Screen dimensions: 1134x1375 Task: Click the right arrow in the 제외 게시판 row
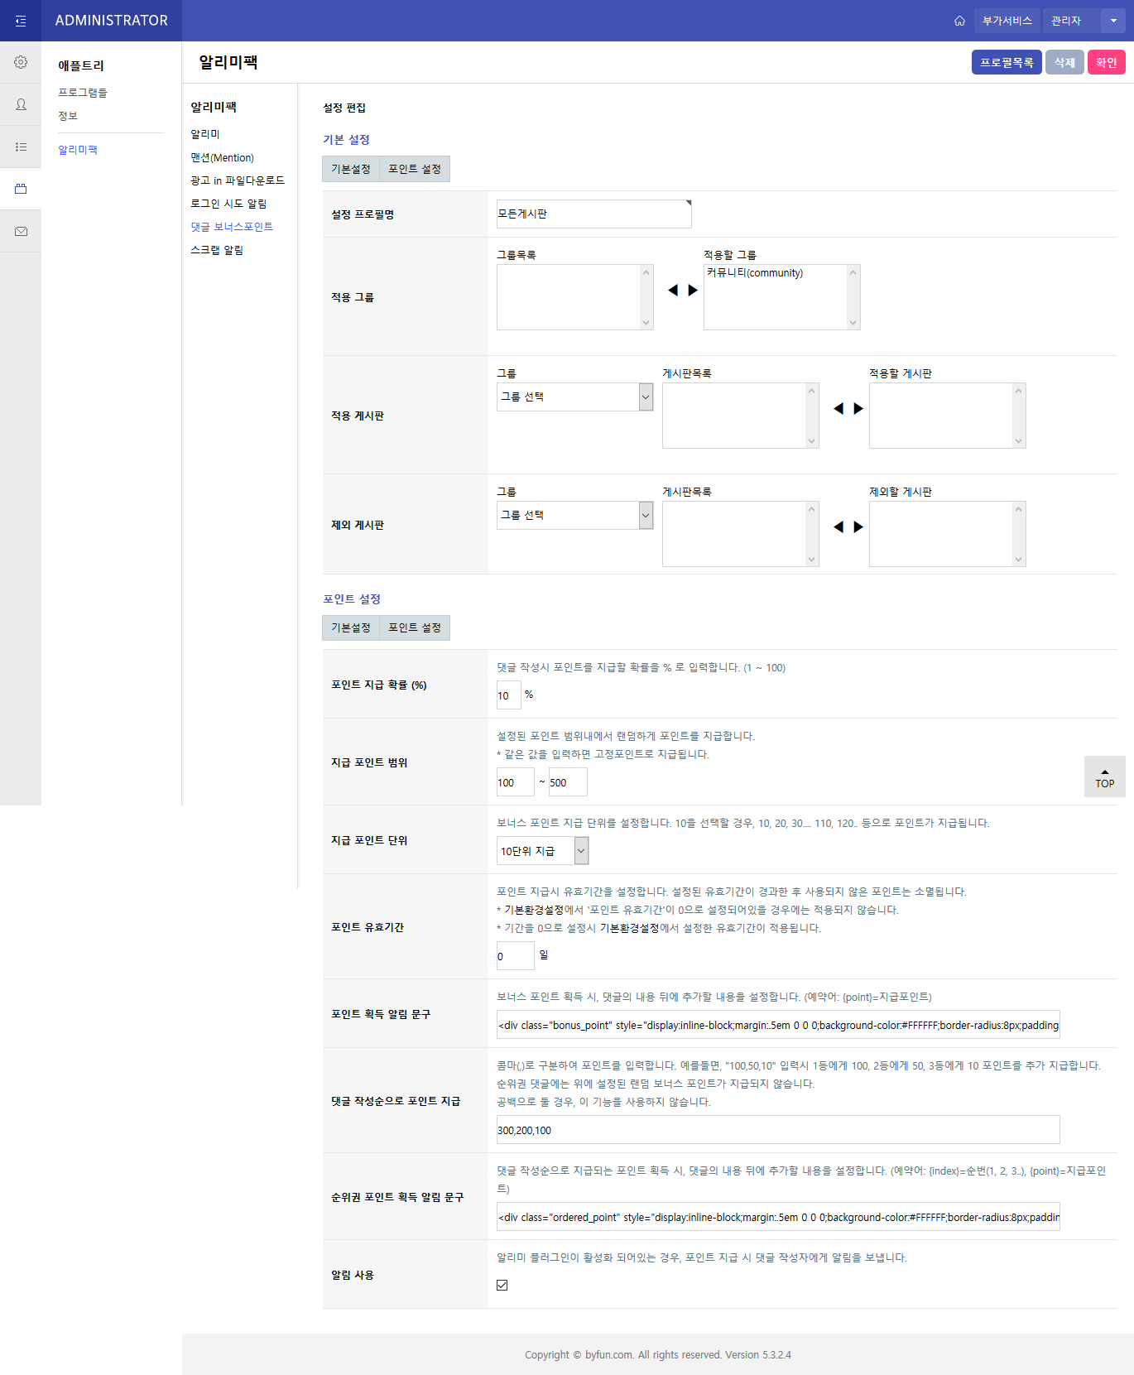coord(858,526)
